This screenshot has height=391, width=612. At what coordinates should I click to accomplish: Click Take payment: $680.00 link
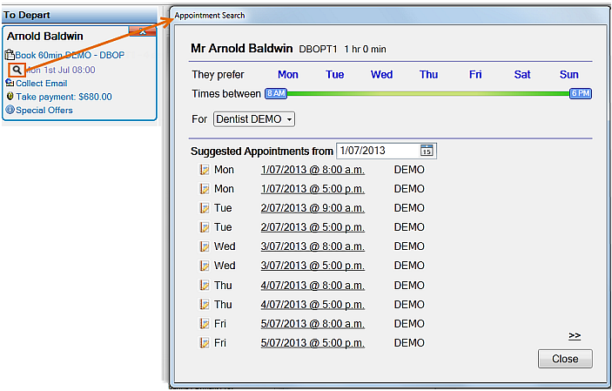[64, 97]
